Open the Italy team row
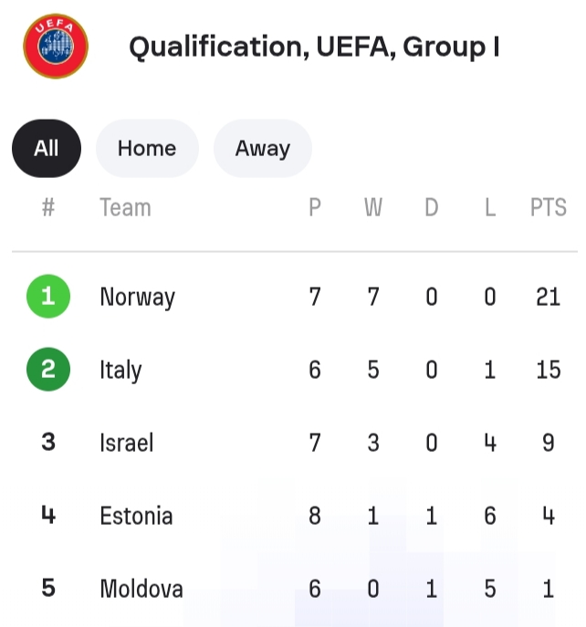The width and height of the screenshot is (586, 627). pos(120,371)
